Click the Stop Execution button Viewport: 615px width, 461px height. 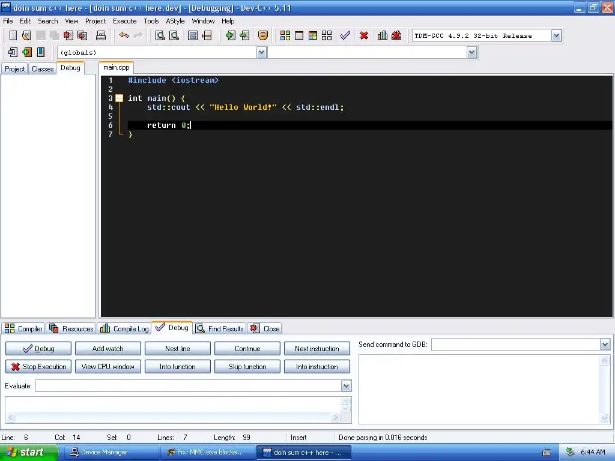coord(38,367)
